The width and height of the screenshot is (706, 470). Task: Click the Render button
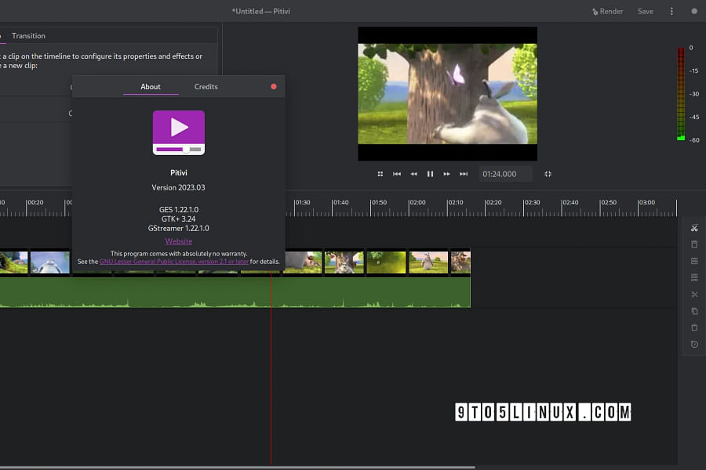tap(608, 11)
